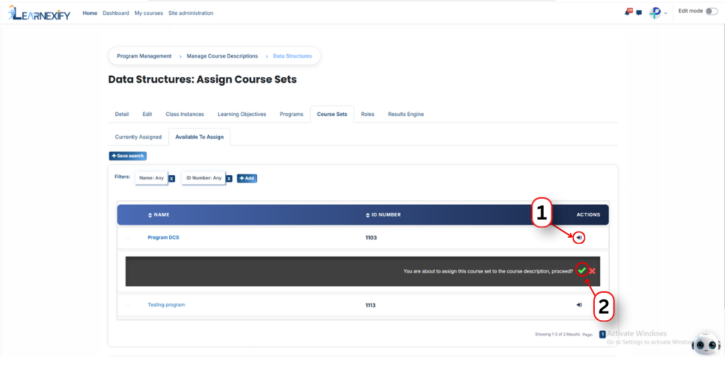Switch to the Programs tab
The image size is (725, 380).
(291, 114)
